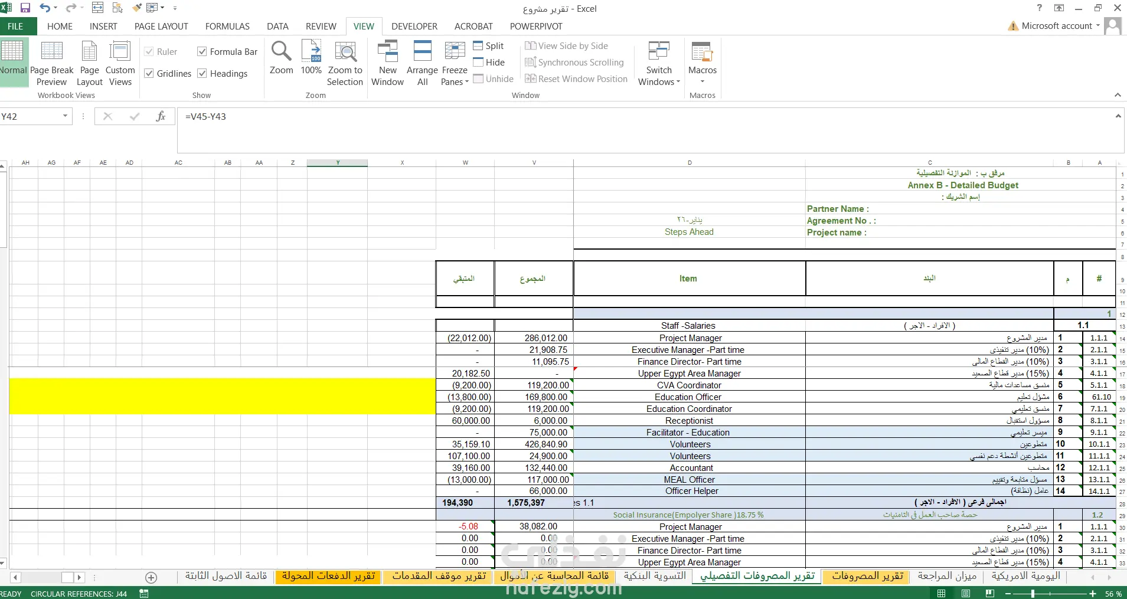1127x599 pixels.
Task: Open the التسوية البنكية sheet tab
Action: [655, 576]
